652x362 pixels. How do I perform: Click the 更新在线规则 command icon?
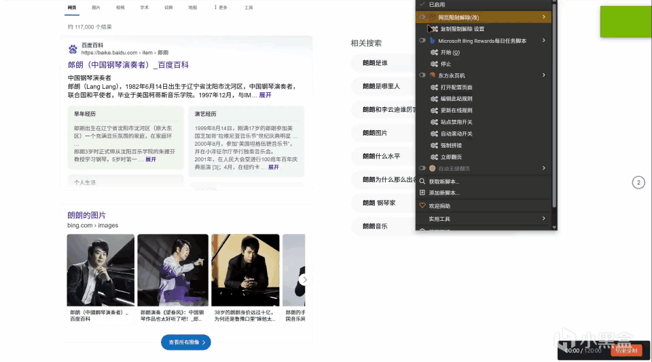point(434,110)
